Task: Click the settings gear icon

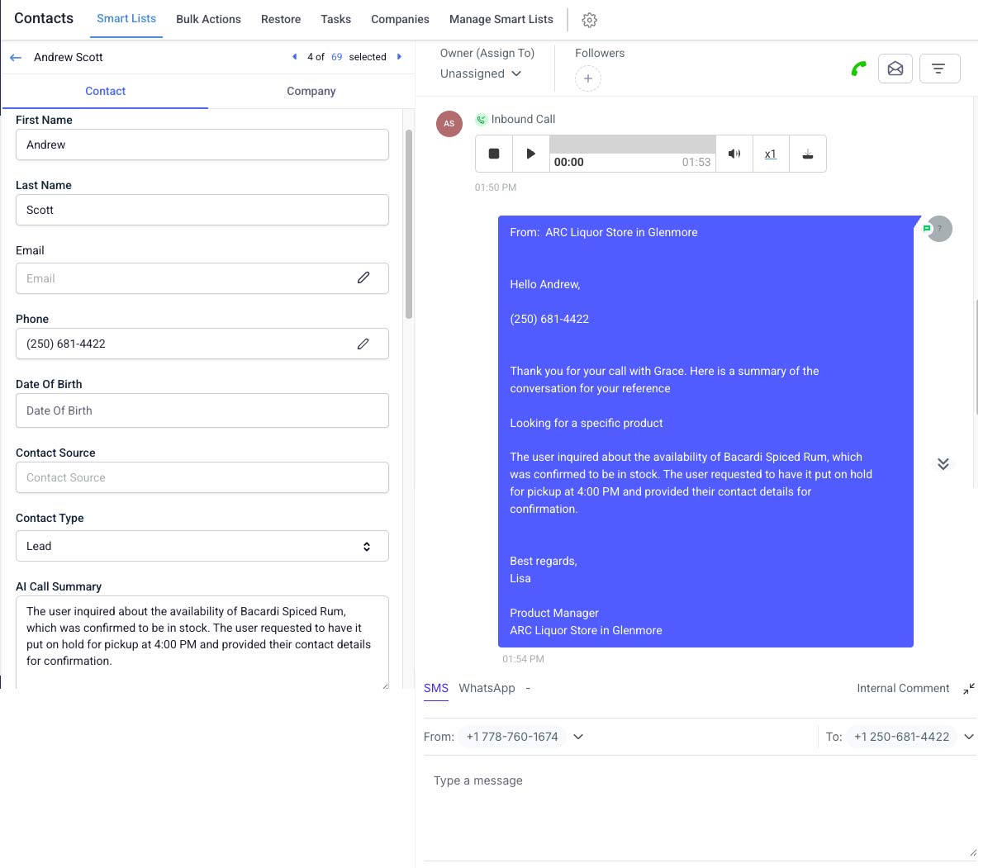Action: (589, 20)
